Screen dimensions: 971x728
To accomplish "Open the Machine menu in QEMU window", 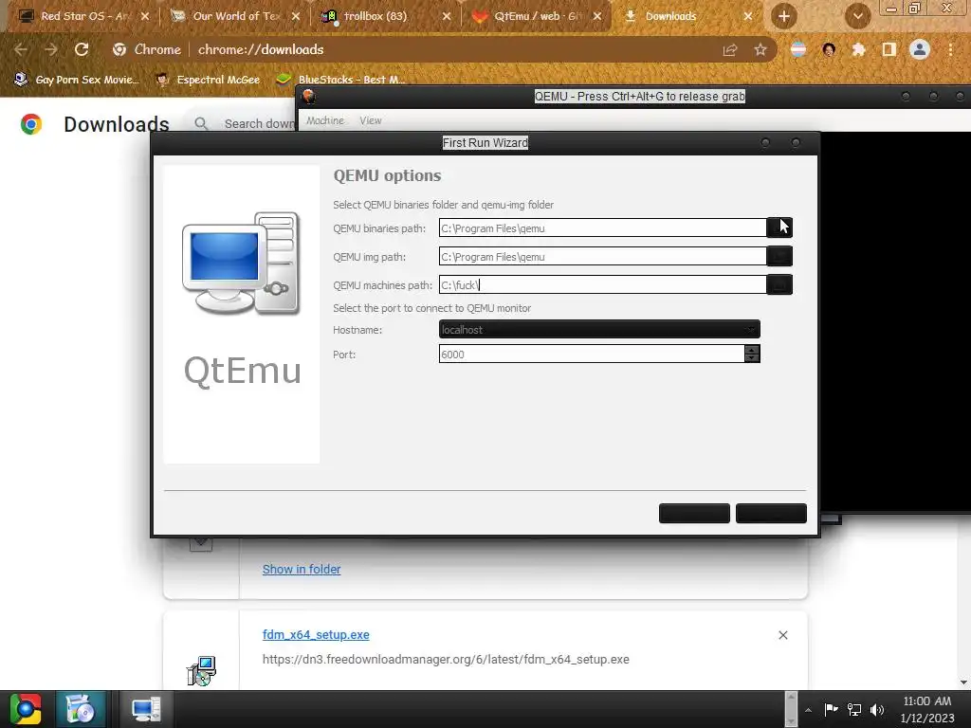I will (x=324, y=120).
